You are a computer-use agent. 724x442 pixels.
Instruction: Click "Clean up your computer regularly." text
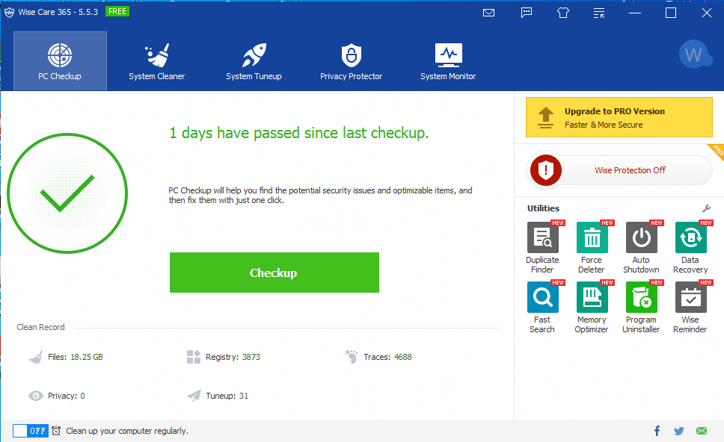[x=127, y=431]
